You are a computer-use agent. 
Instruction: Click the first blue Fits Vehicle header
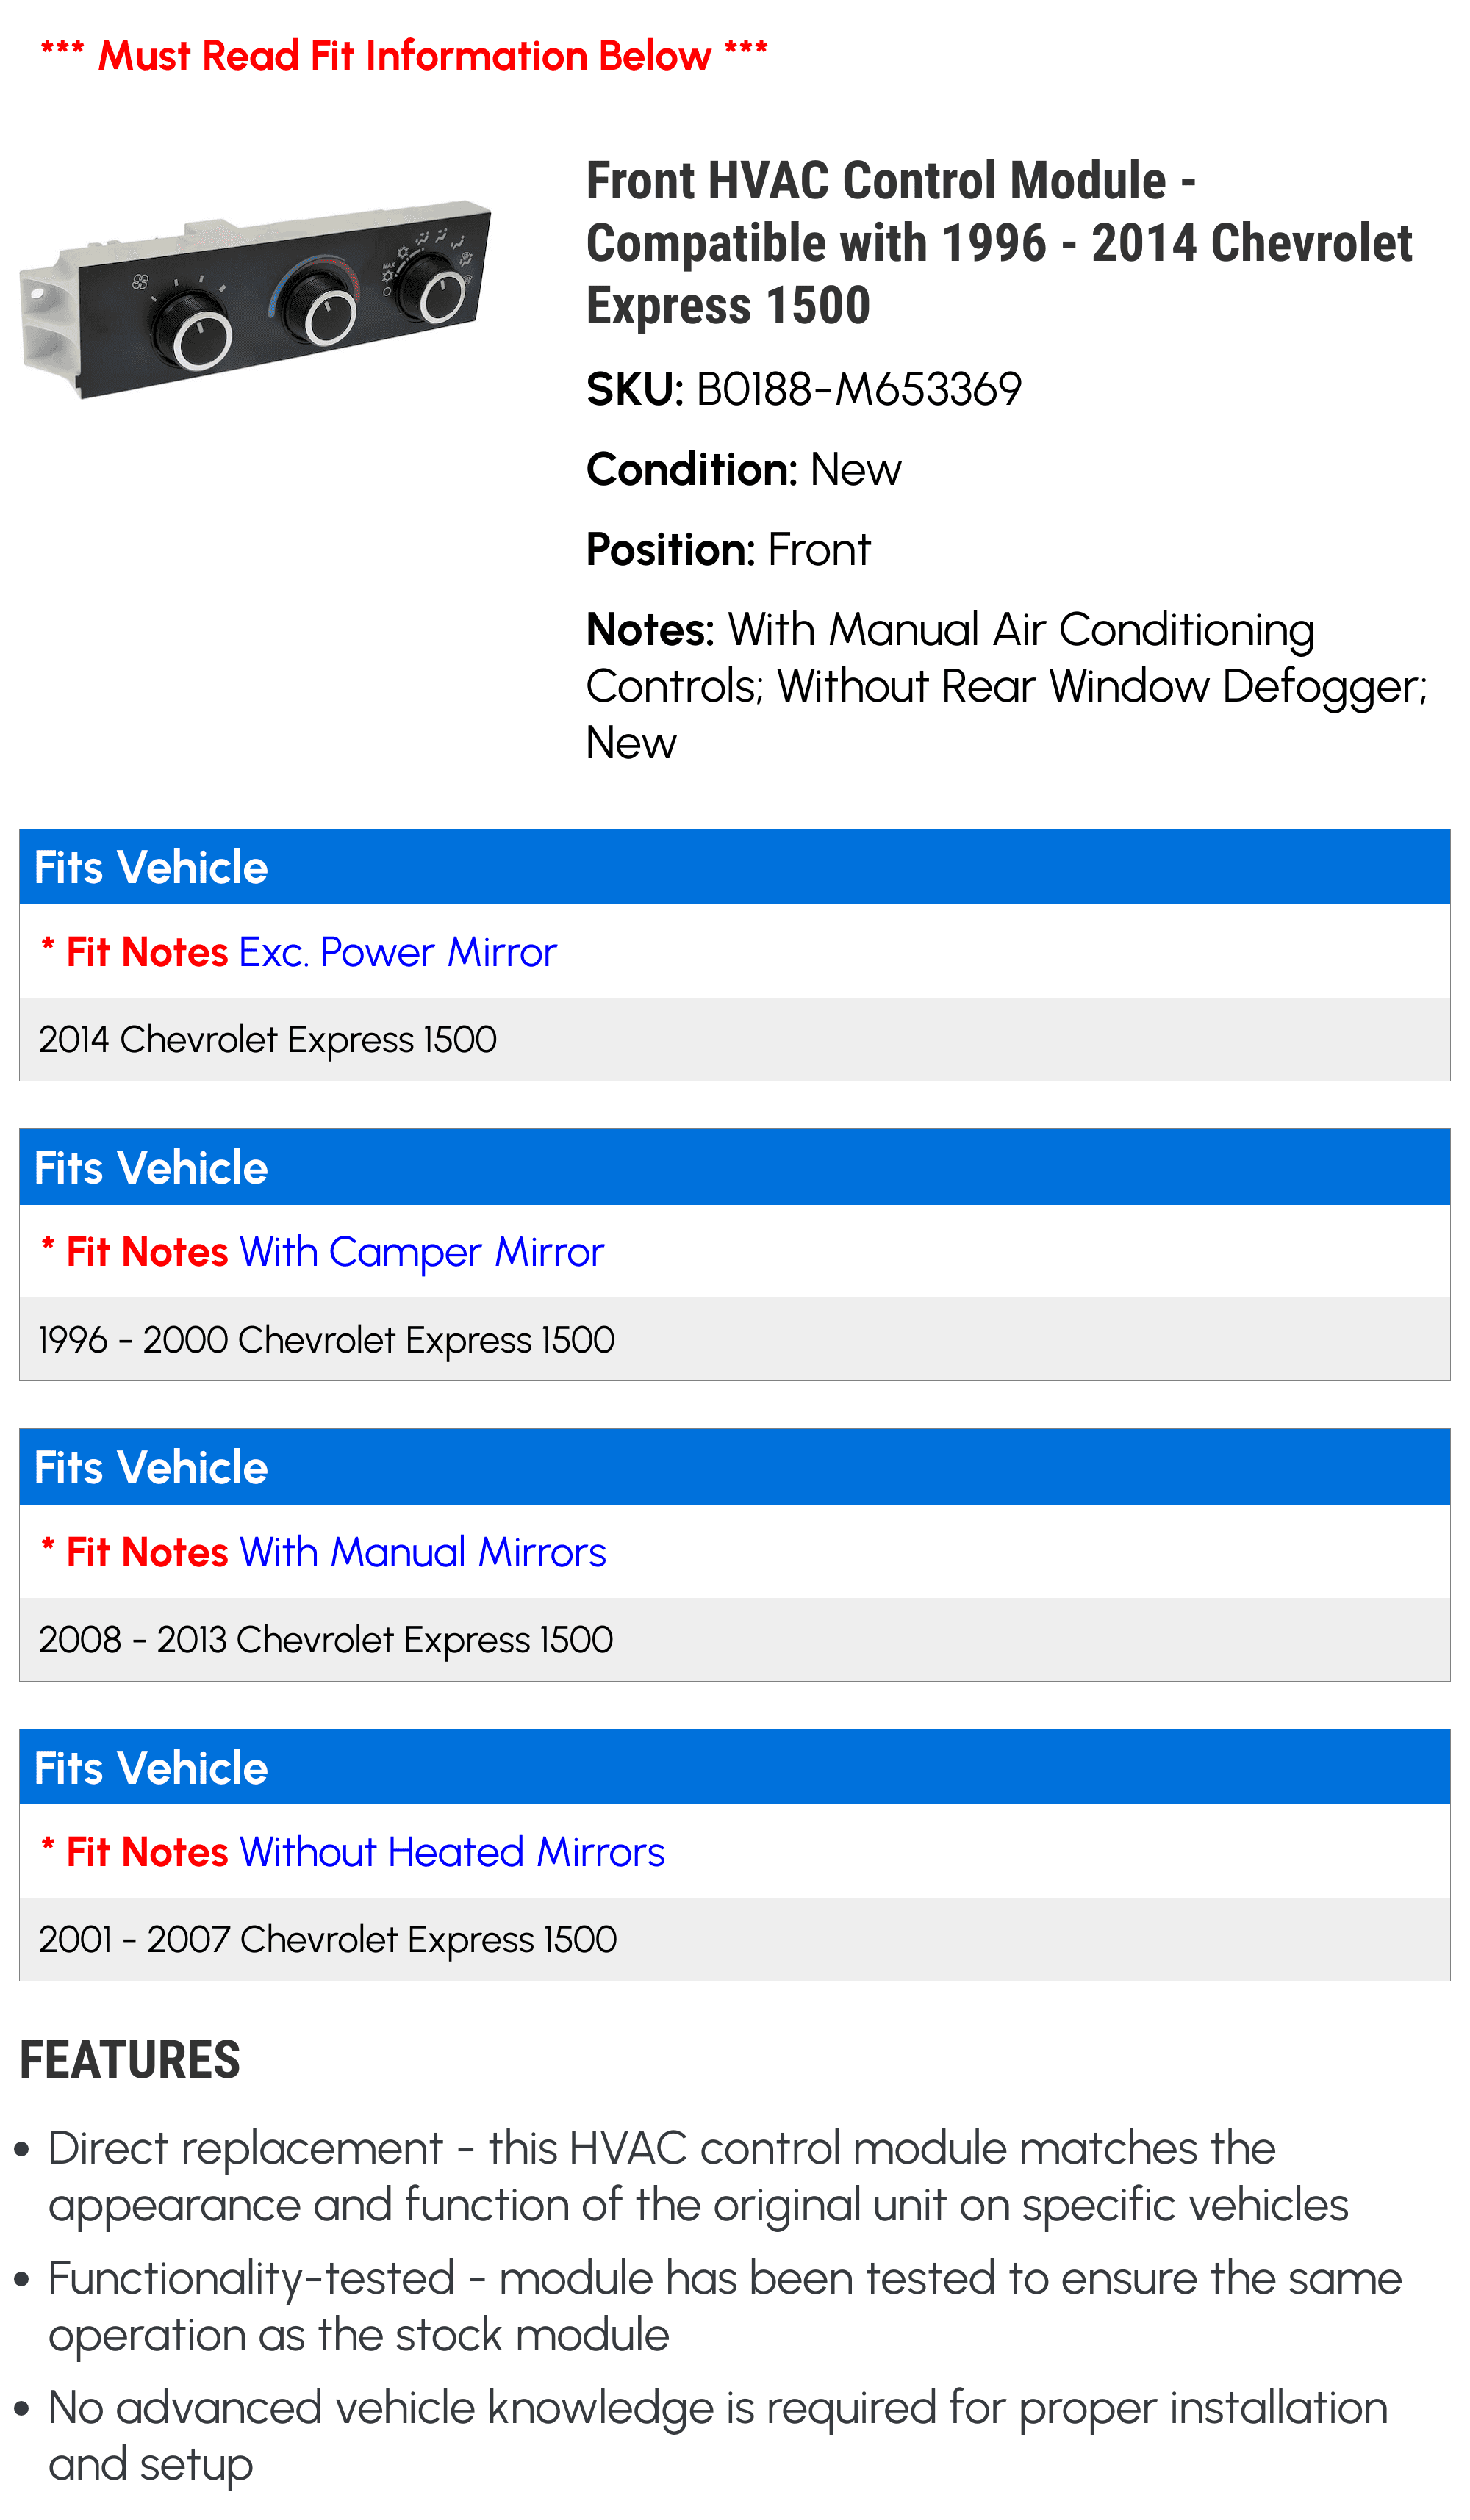734,867
